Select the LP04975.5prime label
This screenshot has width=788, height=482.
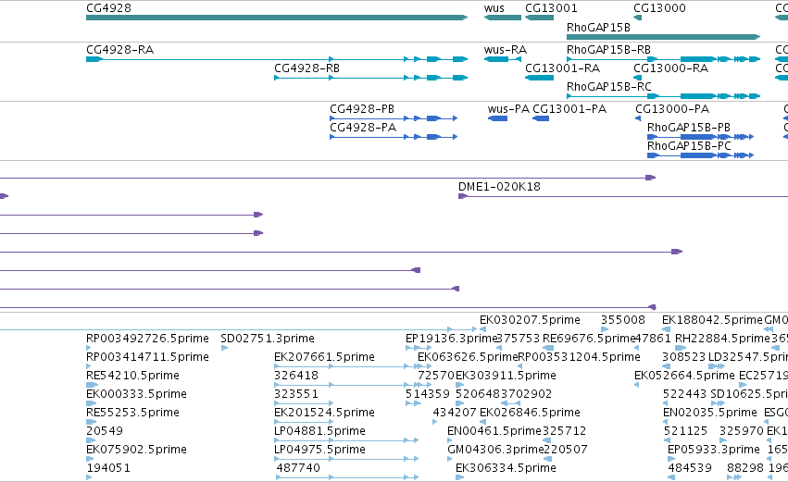pyautogui.click(x=319, y=450)
